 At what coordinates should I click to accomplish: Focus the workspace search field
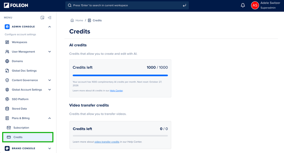[127, 5]
